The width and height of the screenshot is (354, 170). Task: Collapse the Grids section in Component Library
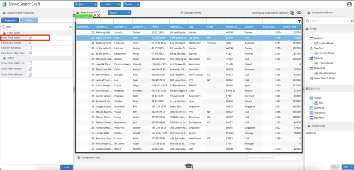point(307,29)
